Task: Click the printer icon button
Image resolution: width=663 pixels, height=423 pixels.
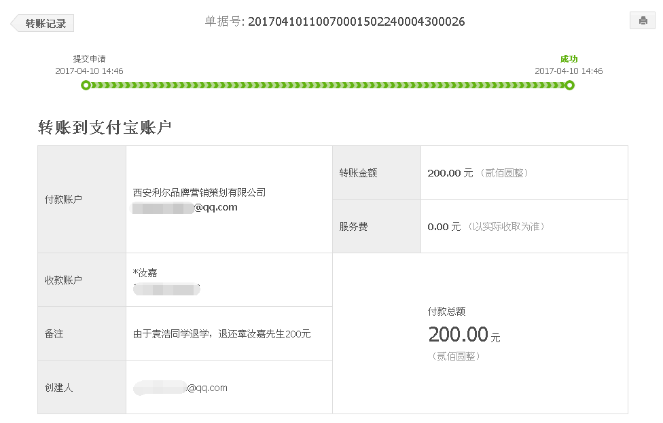Action: (643, 20)
